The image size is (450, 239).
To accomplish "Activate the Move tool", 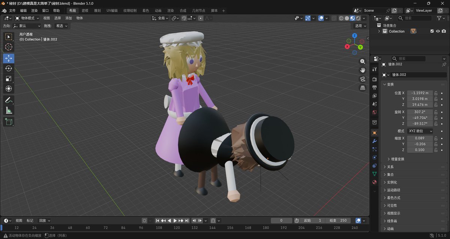I will click(x=9, y=58).
